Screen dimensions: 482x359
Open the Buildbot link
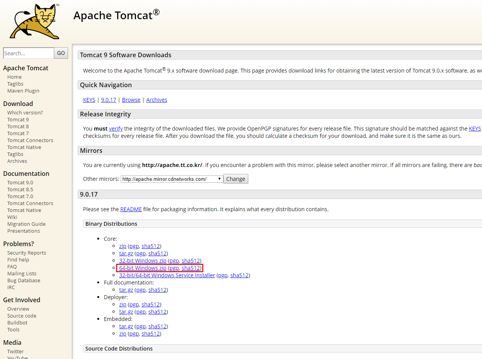point(17,323)
